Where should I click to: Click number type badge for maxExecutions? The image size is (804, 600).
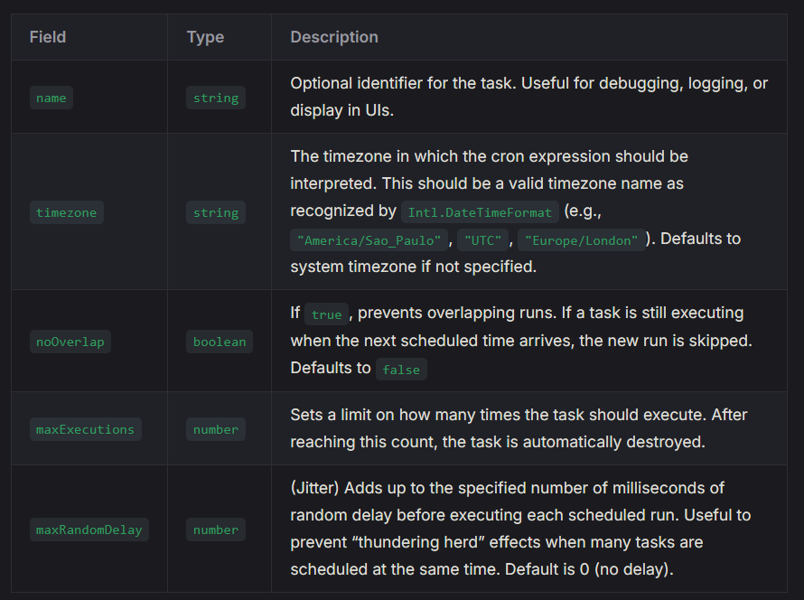(216, 430)
